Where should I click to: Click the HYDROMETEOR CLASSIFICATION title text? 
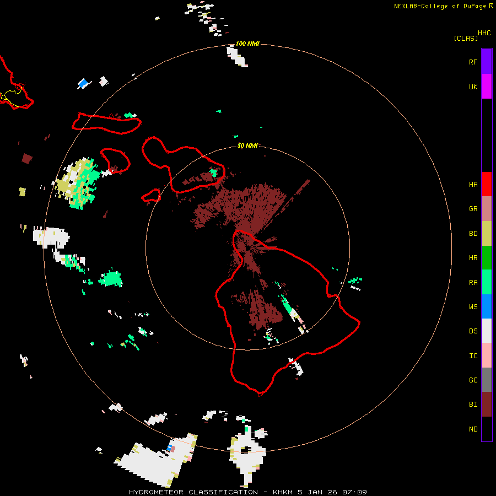point(193,492)
